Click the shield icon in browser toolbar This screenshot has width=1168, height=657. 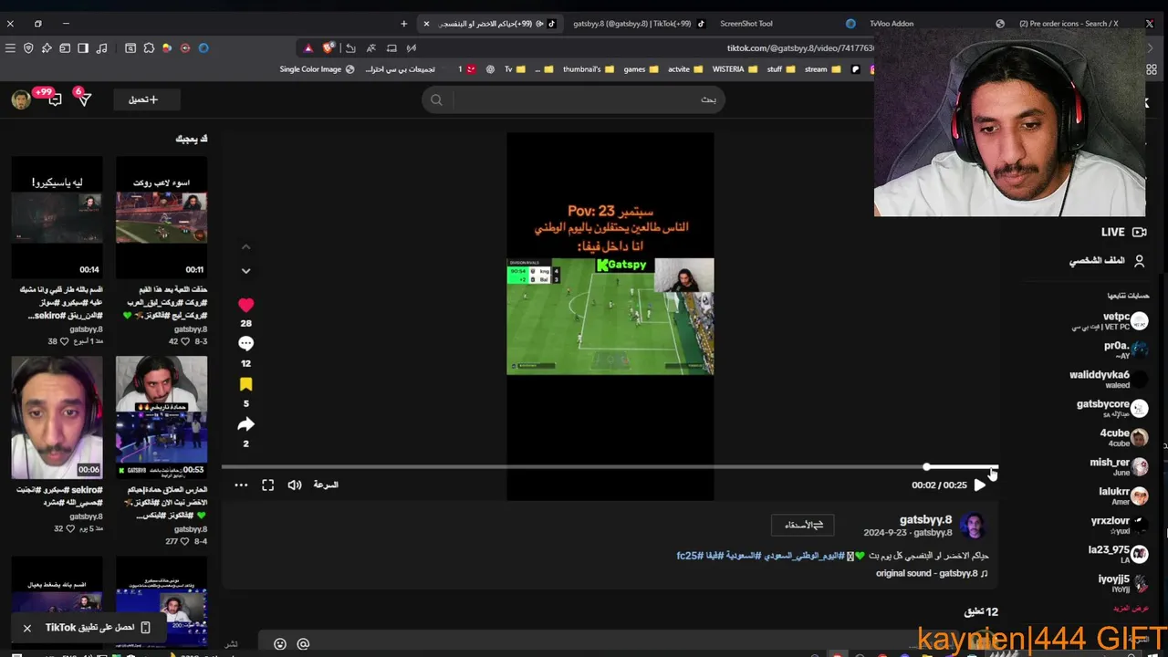coord(28,48)
